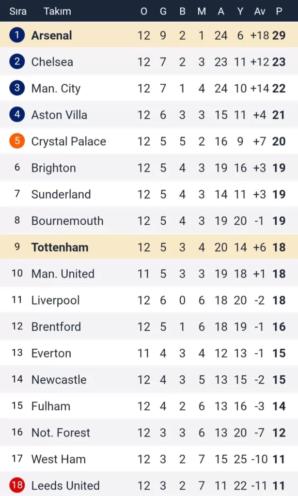This screenshot has height=496, width=298.
Task: Click Arsenal's 29 points value
Action: coord(279,35)
